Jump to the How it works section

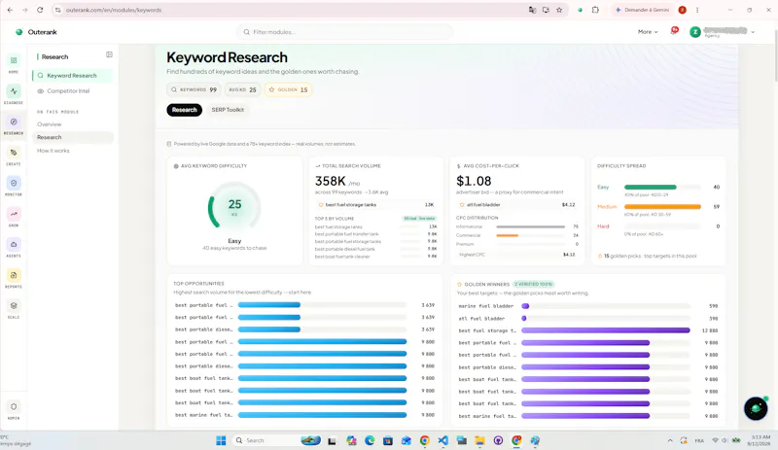[x=53, y=151]
